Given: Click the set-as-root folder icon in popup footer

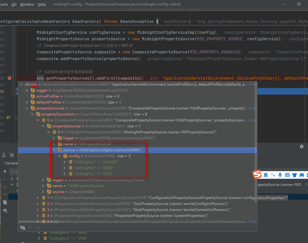Looking at the screenshot, I should coord(23,228).
